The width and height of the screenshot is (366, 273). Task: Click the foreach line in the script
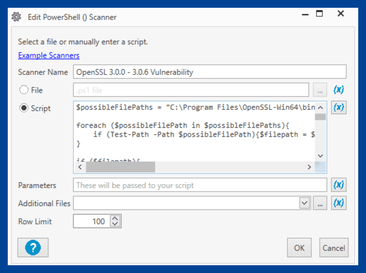183,126
